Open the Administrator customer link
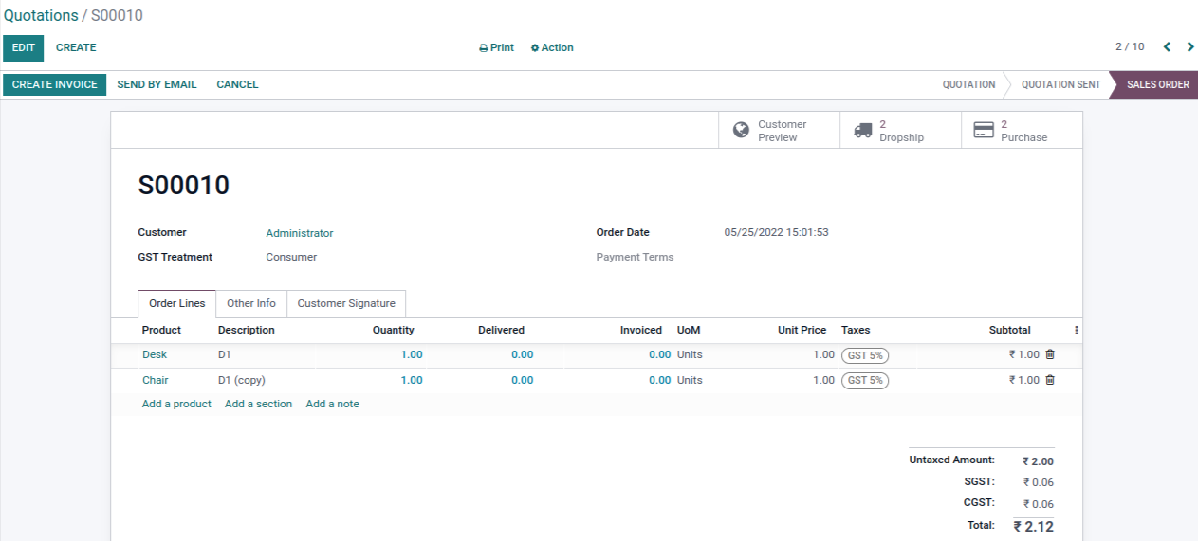The height and width of the screenshot is (541, 1198). point(300,233)
